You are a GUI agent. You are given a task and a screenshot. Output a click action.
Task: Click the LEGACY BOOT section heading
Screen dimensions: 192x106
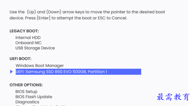pyautogui.click(x=24, y=31)
